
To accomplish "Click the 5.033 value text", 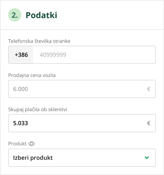I will click(20, 123).
